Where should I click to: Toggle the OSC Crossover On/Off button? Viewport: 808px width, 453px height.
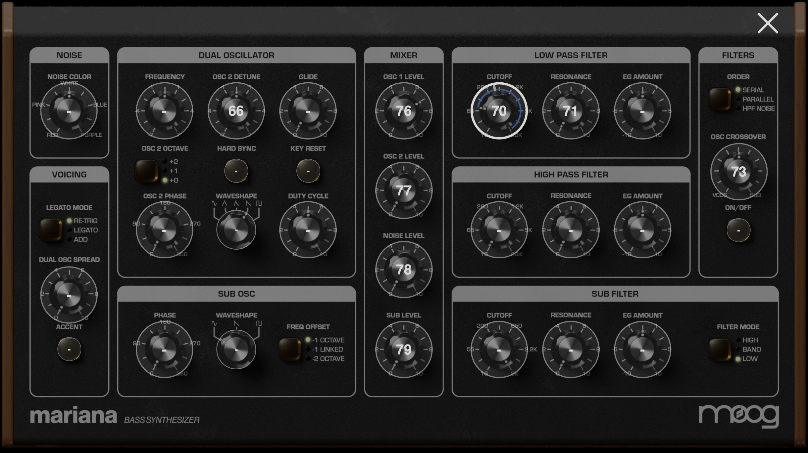pyautogui.click(x=738, y=230)
